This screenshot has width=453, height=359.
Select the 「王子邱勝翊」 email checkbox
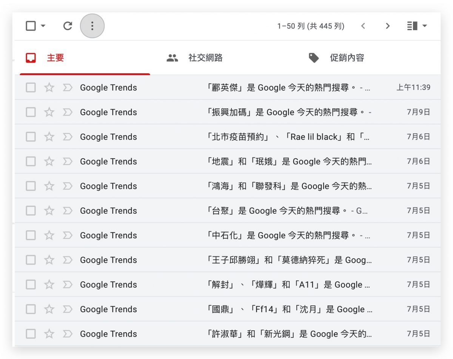tap(31, 260)
